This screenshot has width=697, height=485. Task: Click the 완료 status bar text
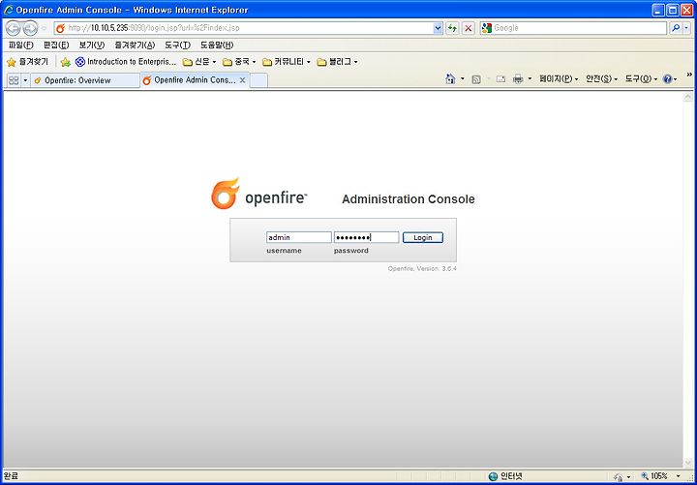tap(11, 476)
